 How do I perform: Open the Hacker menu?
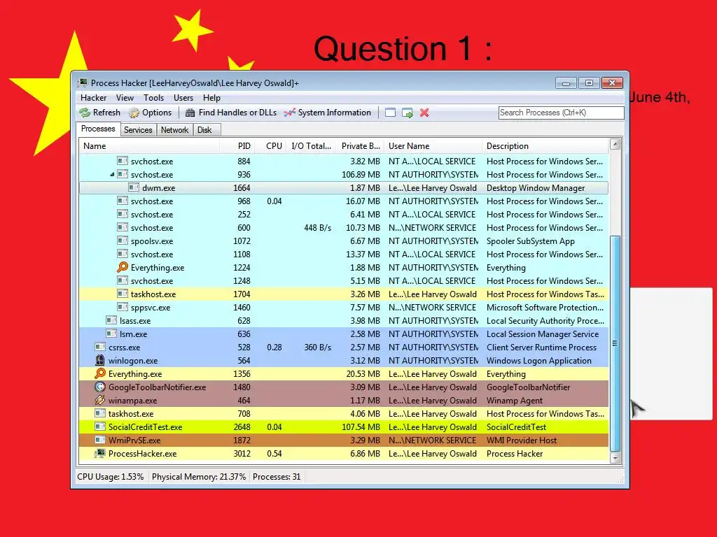(93, 98)
